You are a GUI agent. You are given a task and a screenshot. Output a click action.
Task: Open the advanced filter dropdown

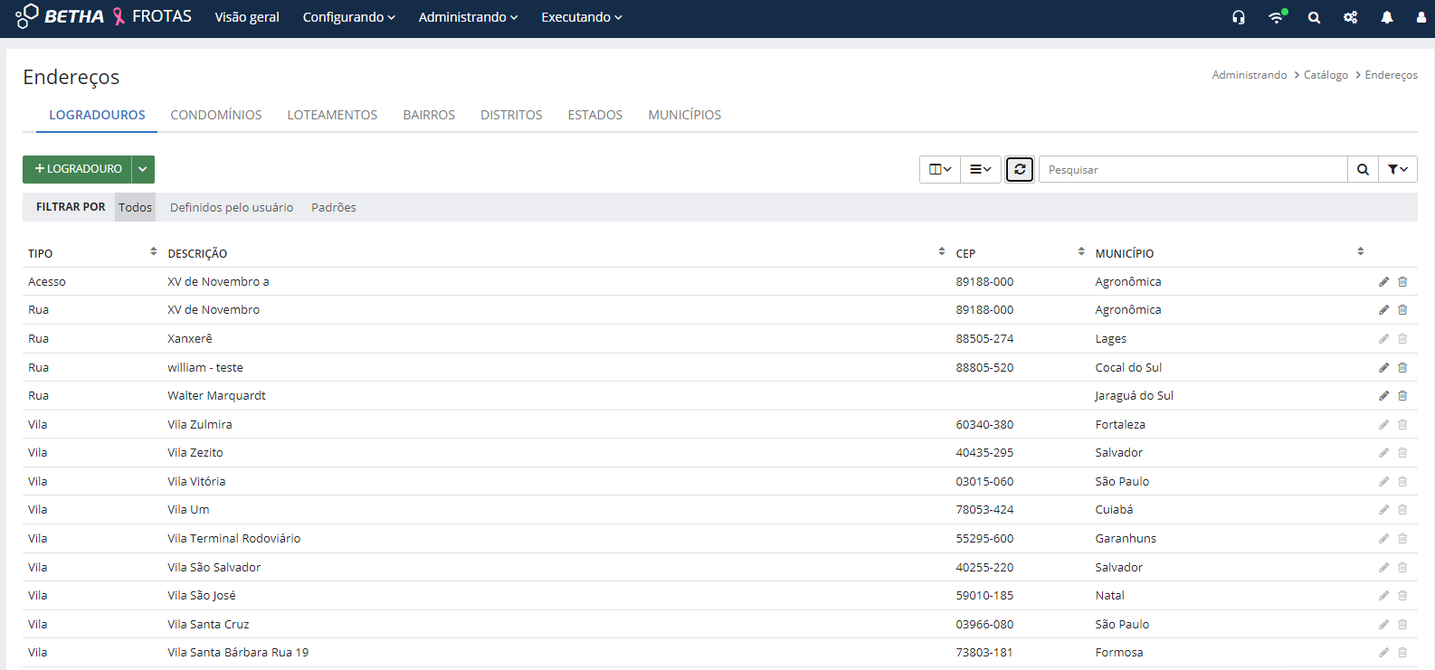1398,169
